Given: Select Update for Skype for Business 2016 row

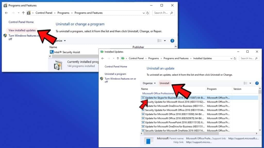Looking at the screenshot, I should tap(199, 98).
